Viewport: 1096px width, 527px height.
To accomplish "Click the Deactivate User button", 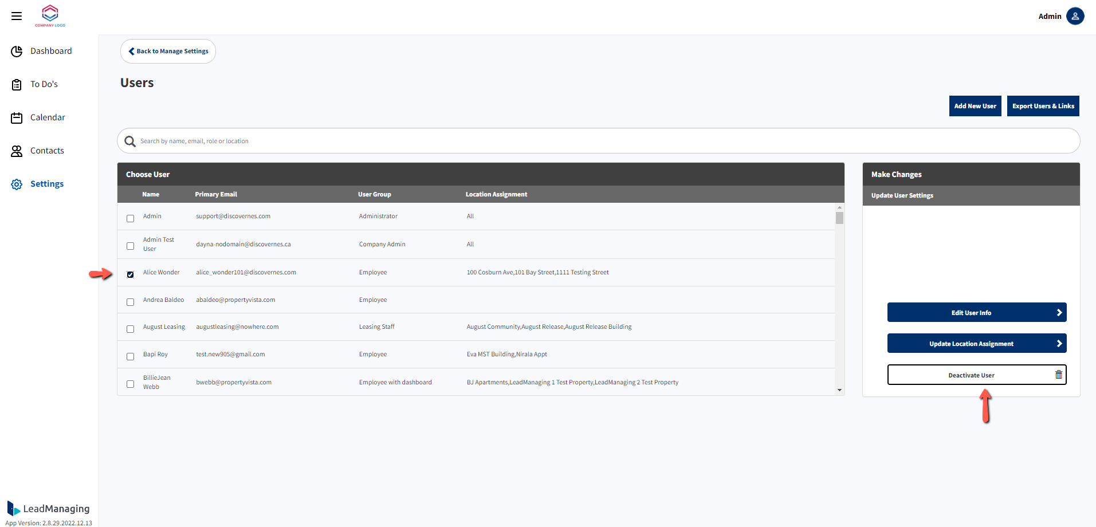I will point(977,375).
